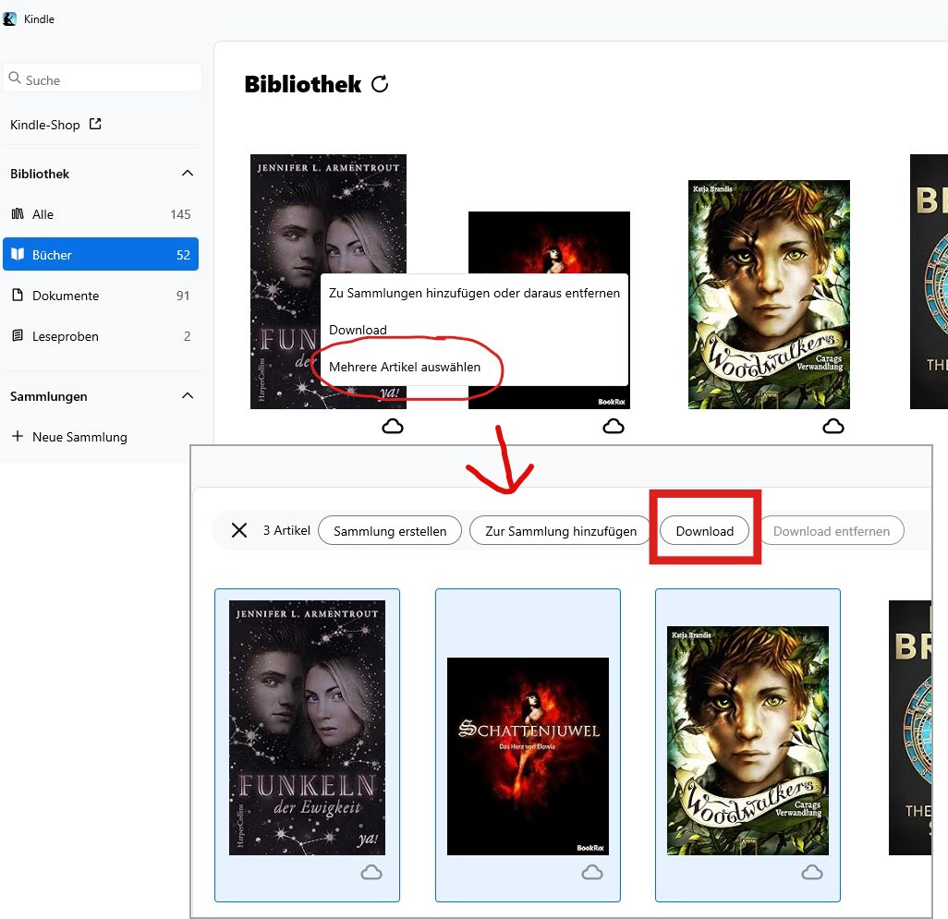Image resolution: width=948 pixels, height=919 pixels.
Task: Click the Sammlung erstellen button
Action: (x=390, y=530)
